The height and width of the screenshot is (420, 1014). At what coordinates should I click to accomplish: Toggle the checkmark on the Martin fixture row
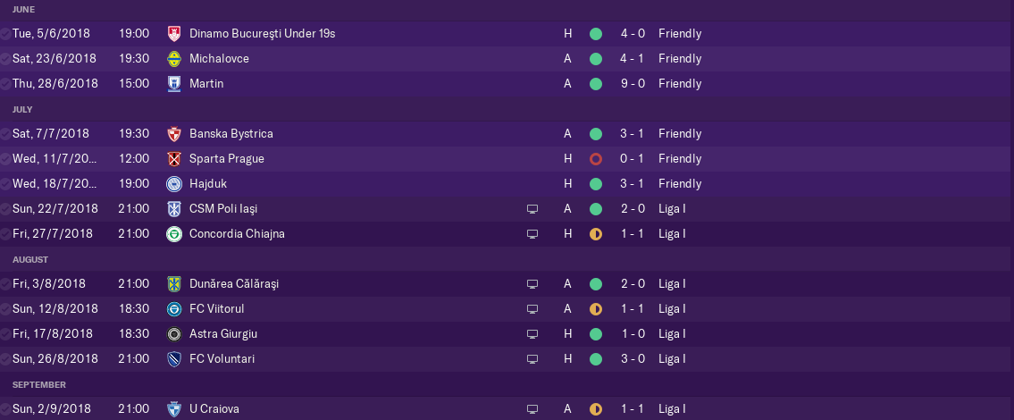(4, 83)
